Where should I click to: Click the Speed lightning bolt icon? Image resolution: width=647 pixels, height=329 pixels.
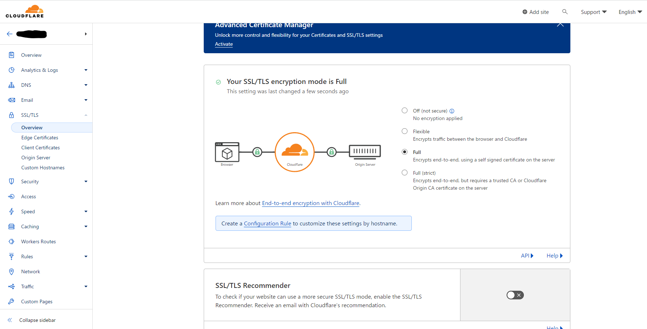(11, 211)
